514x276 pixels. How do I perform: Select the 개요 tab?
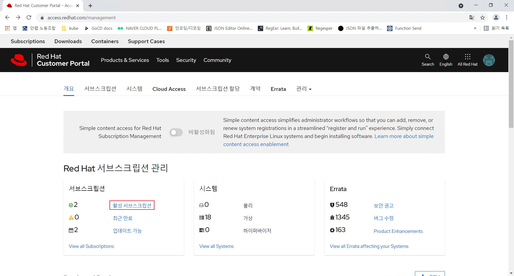coord(69,89)
